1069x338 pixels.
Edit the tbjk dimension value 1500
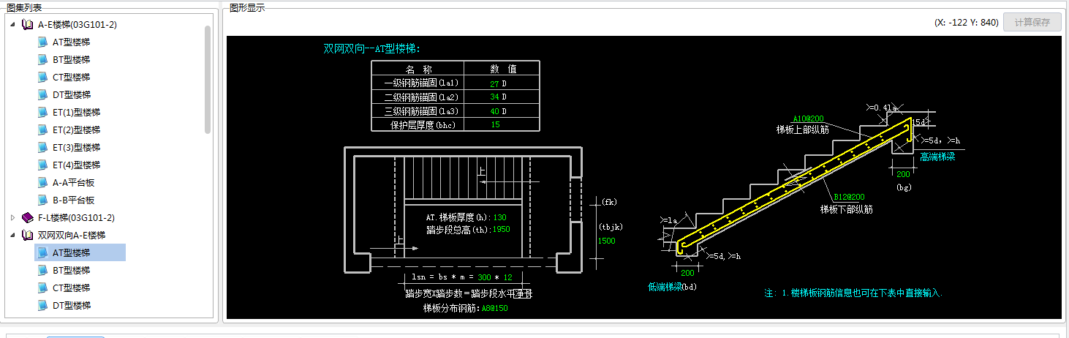click(x=607, y=241)
